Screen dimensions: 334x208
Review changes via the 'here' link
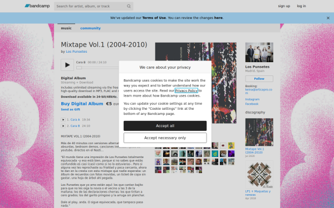coord(218,18)
